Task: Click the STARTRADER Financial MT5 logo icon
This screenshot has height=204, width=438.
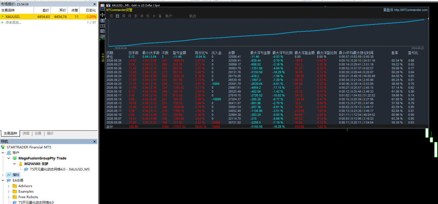Action: 3,147
